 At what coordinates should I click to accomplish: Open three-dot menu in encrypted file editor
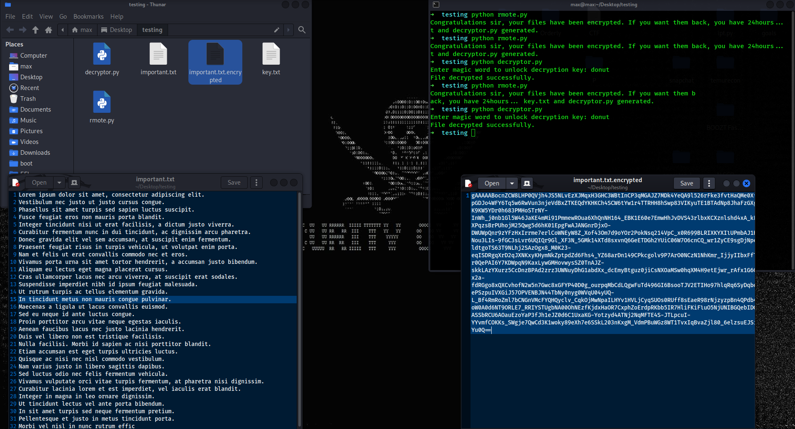[709, 183]
